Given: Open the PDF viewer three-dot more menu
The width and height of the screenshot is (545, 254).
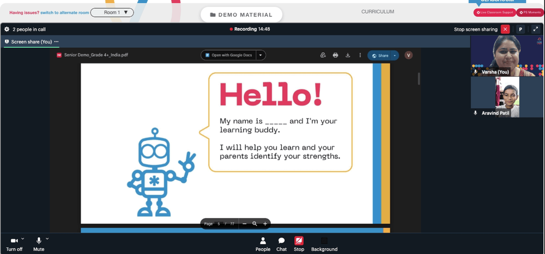Looking at the screenshot, I should (x=360, y=55).
